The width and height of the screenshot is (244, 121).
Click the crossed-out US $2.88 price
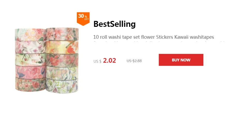134,61
